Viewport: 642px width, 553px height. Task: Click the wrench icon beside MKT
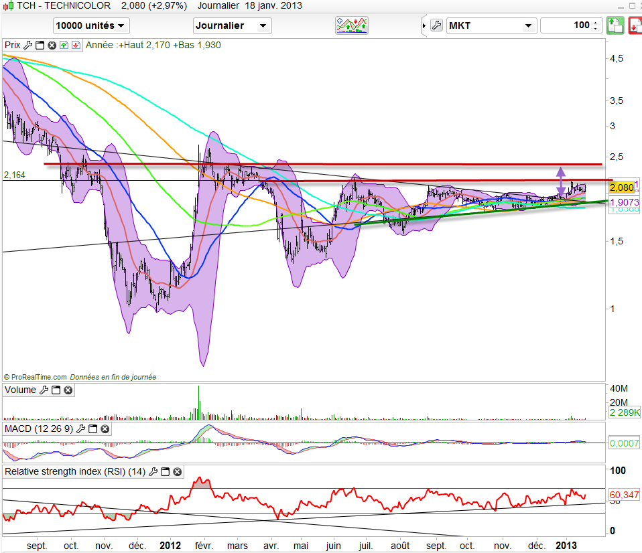pyautogui.click(x=436, y=26)
